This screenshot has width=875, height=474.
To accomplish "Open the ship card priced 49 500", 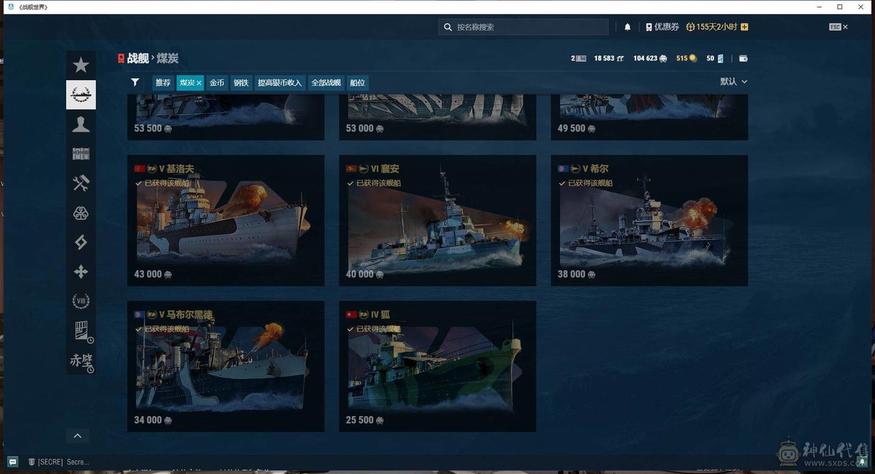I will [649, 117].
